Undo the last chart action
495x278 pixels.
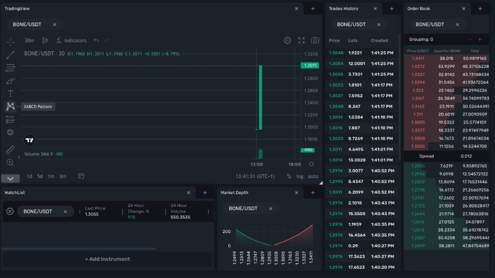(96, 40)
